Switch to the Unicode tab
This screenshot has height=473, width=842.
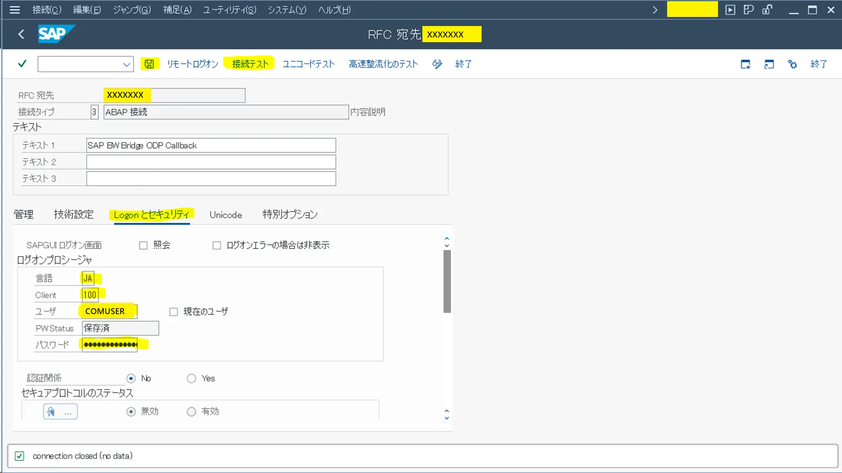tap(226, 215)
